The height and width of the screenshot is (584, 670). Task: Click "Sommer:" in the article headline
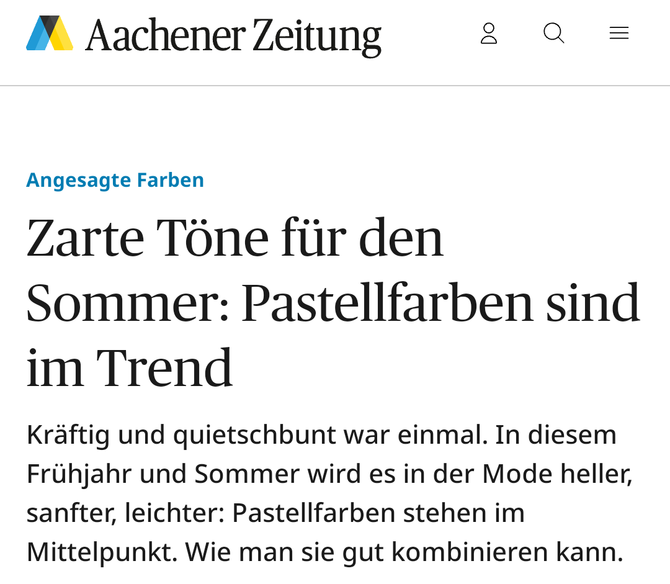pos(128,303)
